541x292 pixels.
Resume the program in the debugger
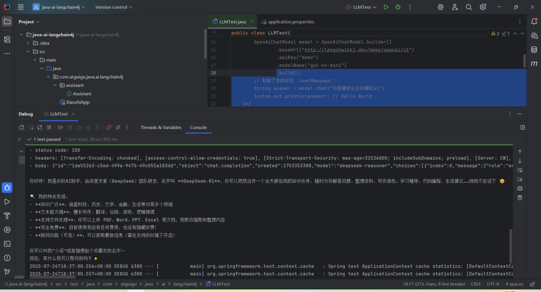click(61, 127)
